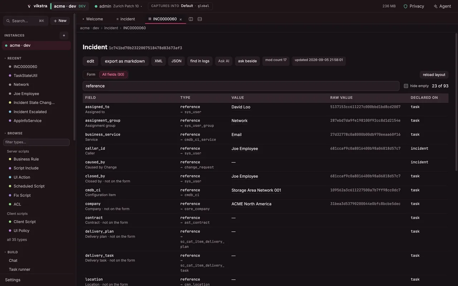Click the filter types input
The width and height of the screenshot is (458, 286).
(36, 142)
